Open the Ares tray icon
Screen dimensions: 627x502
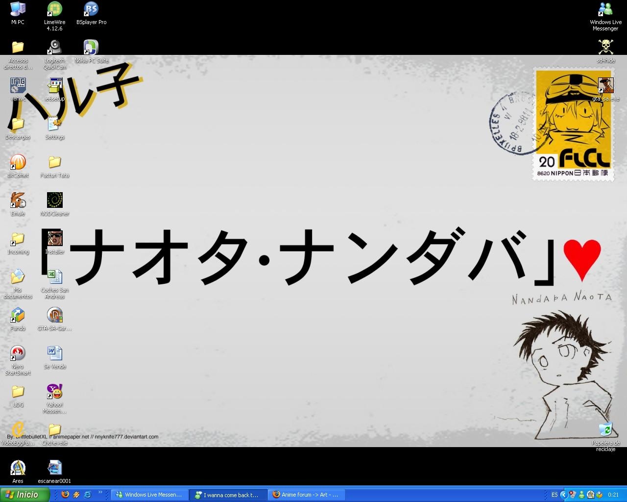click(x=590, y=495)
